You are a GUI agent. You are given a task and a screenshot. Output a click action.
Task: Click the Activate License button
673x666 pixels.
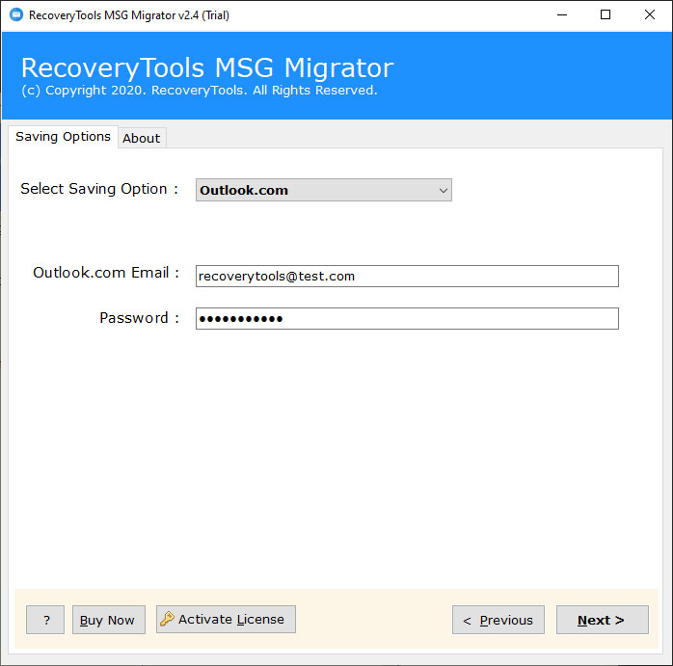coord(226,619)
